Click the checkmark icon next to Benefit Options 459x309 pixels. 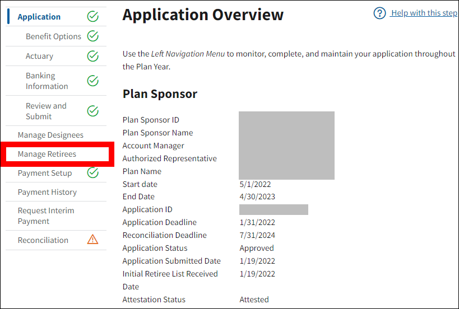coord(92,36)
